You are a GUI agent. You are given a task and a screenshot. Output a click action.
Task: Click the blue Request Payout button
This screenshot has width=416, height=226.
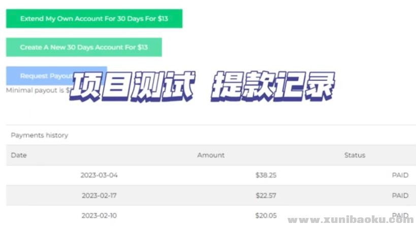56,76
